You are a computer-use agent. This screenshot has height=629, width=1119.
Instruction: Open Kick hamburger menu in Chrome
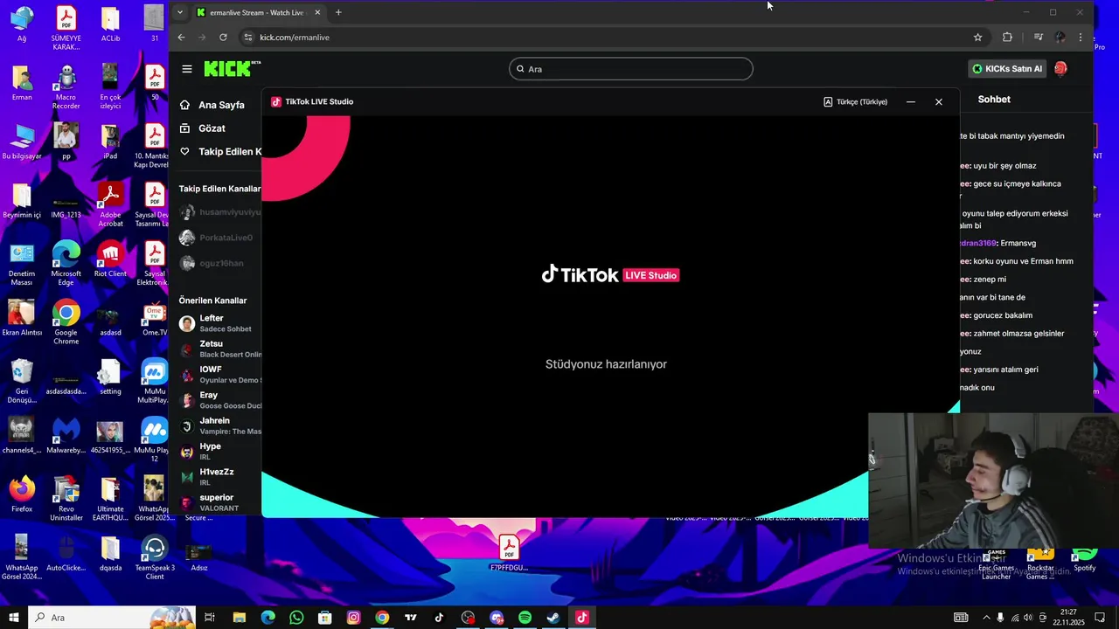pyautogui.click(x=186, y=69)
